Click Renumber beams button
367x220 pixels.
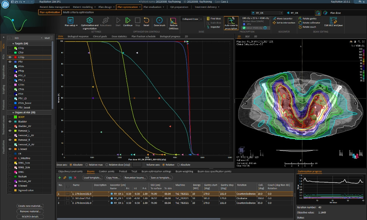(x=135, y=178)
